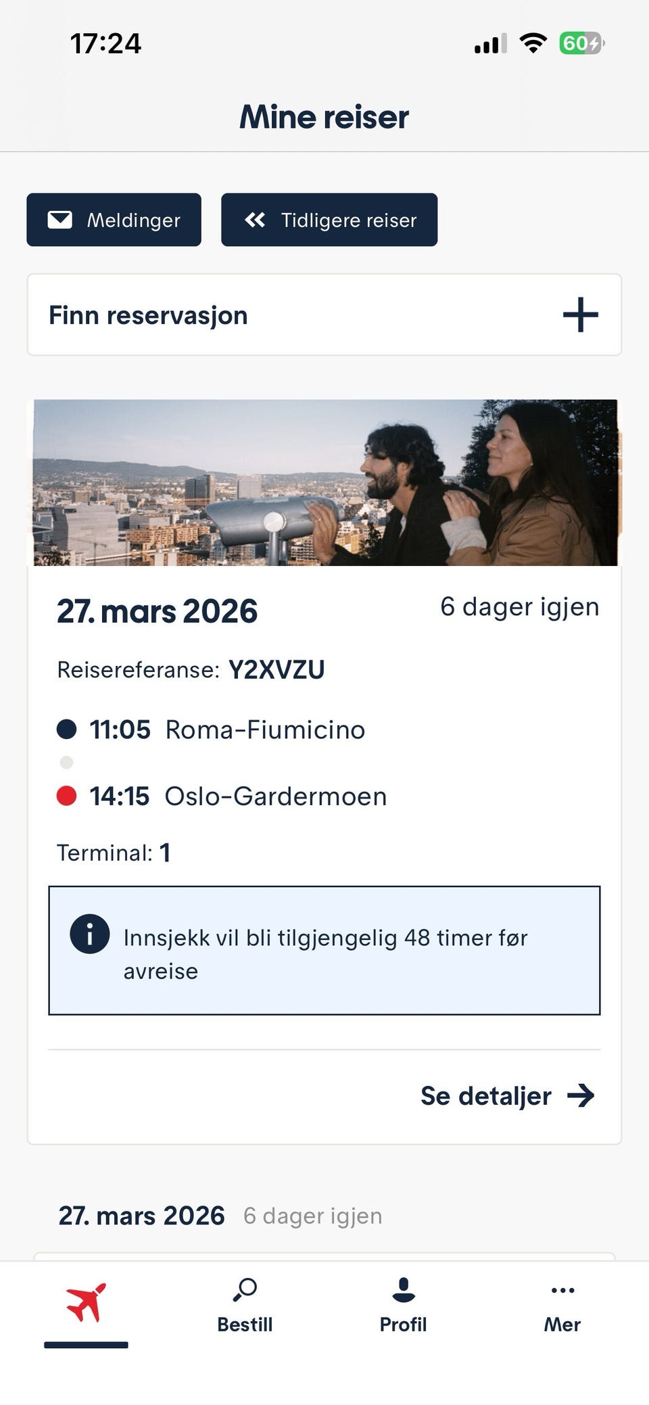This screenshot has height=1405, width=649.
Task: Click the envelope icon on Meldinger
Action: [60, 219]
